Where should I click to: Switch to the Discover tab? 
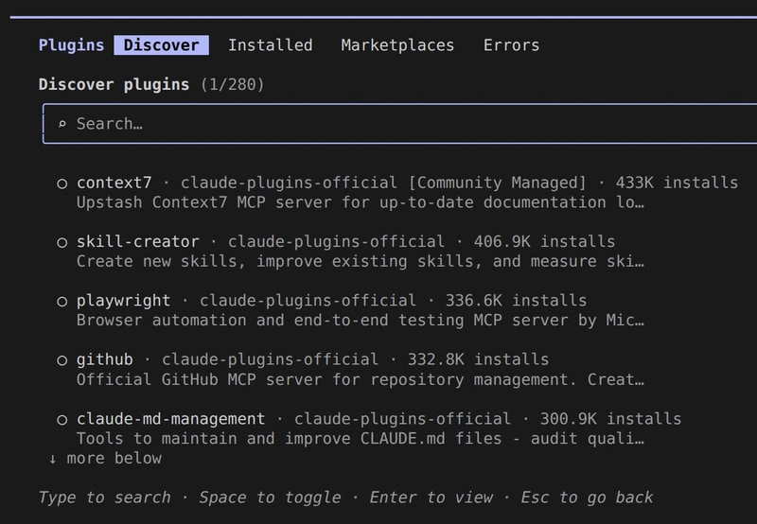(161, 44)
